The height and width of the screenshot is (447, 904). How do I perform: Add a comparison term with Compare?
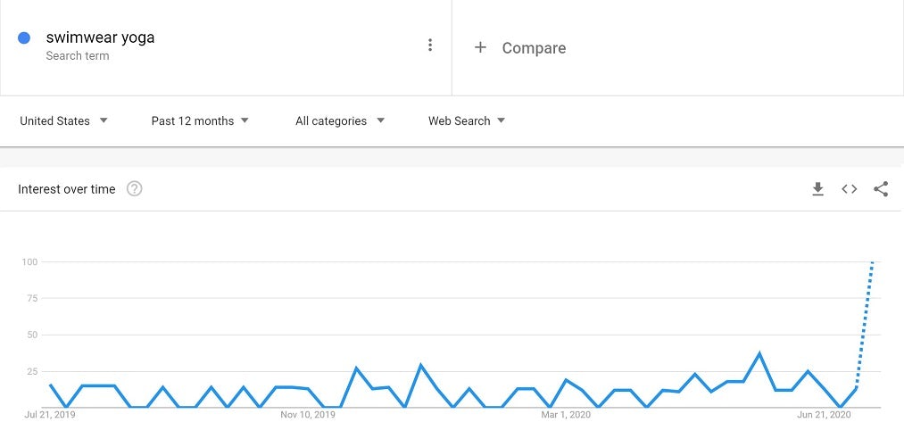click(x=534, y=48)
